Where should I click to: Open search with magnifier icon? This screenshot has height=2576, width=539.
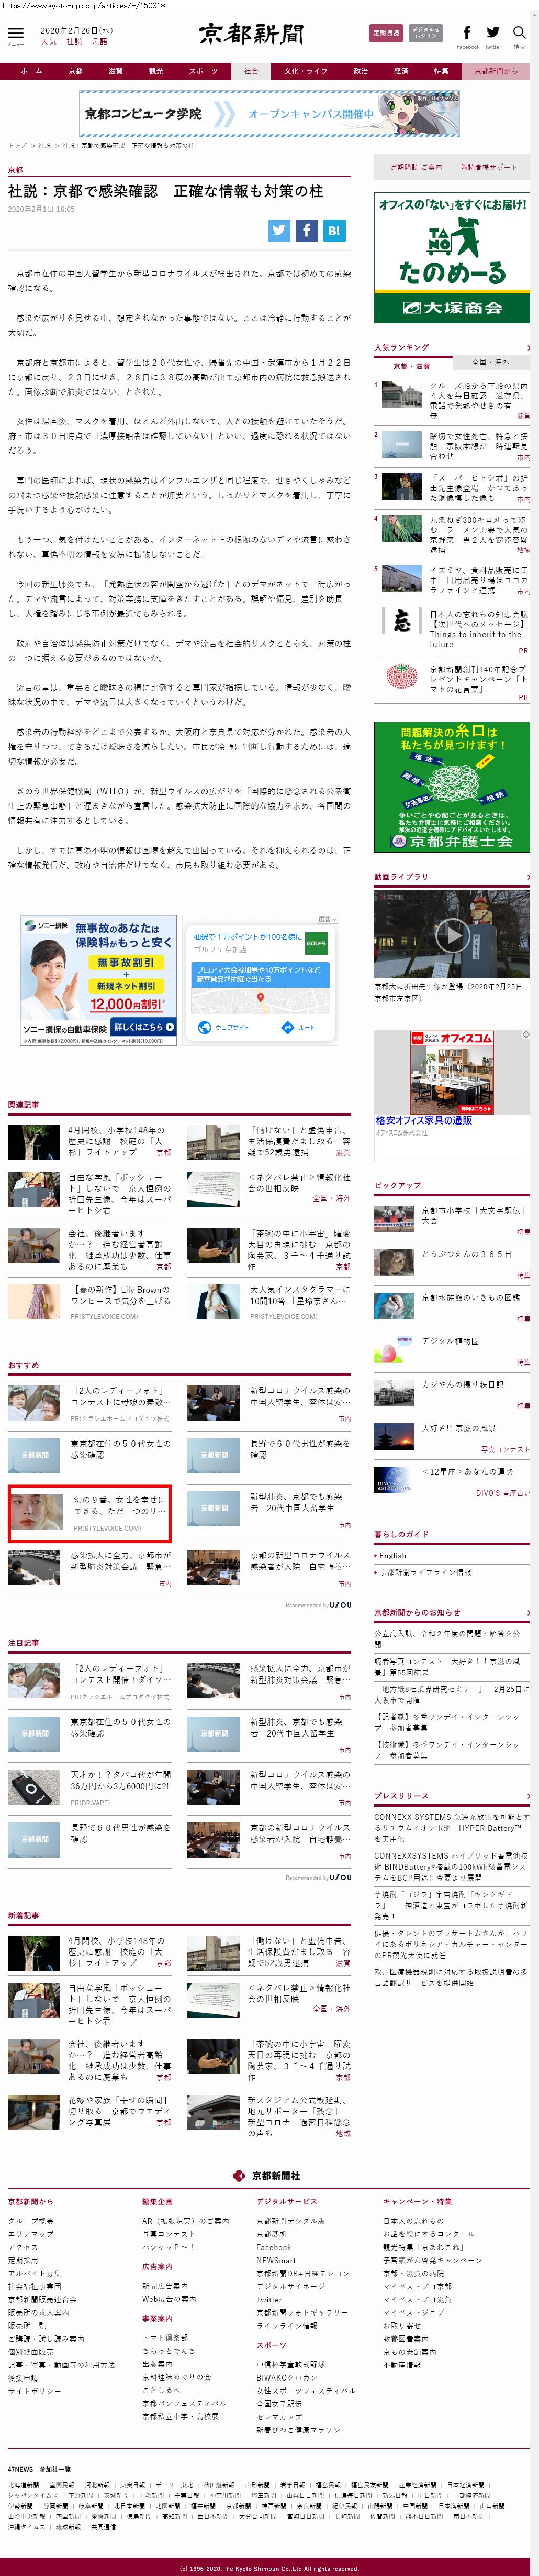coord(519,33)
